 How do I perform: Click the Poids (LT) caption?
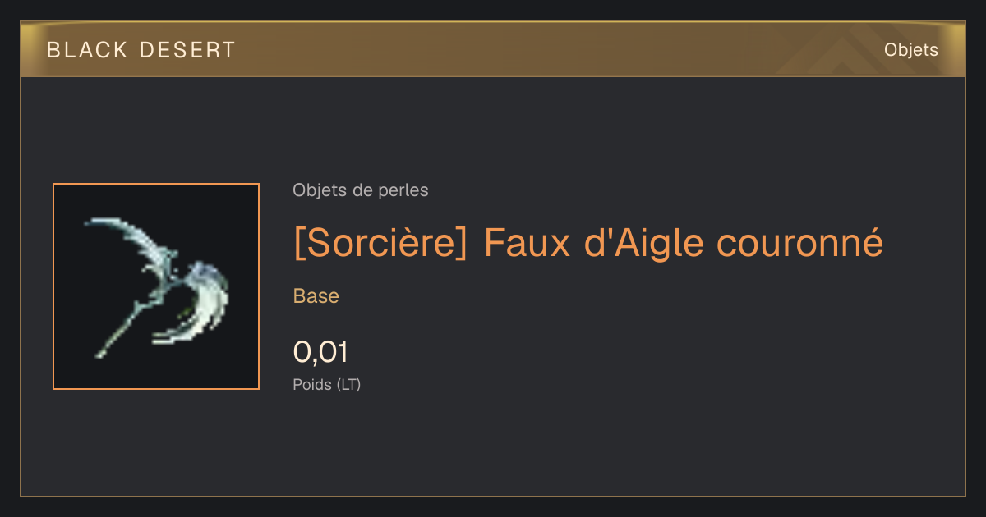(x=327, y=384)
